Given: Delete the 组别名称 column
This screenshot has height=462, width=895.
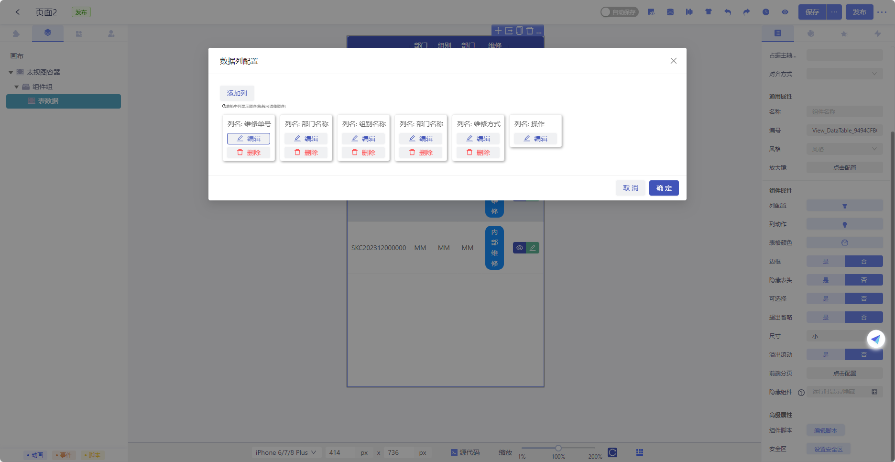Looking at the screenshot, I should [x=363, y=153].
